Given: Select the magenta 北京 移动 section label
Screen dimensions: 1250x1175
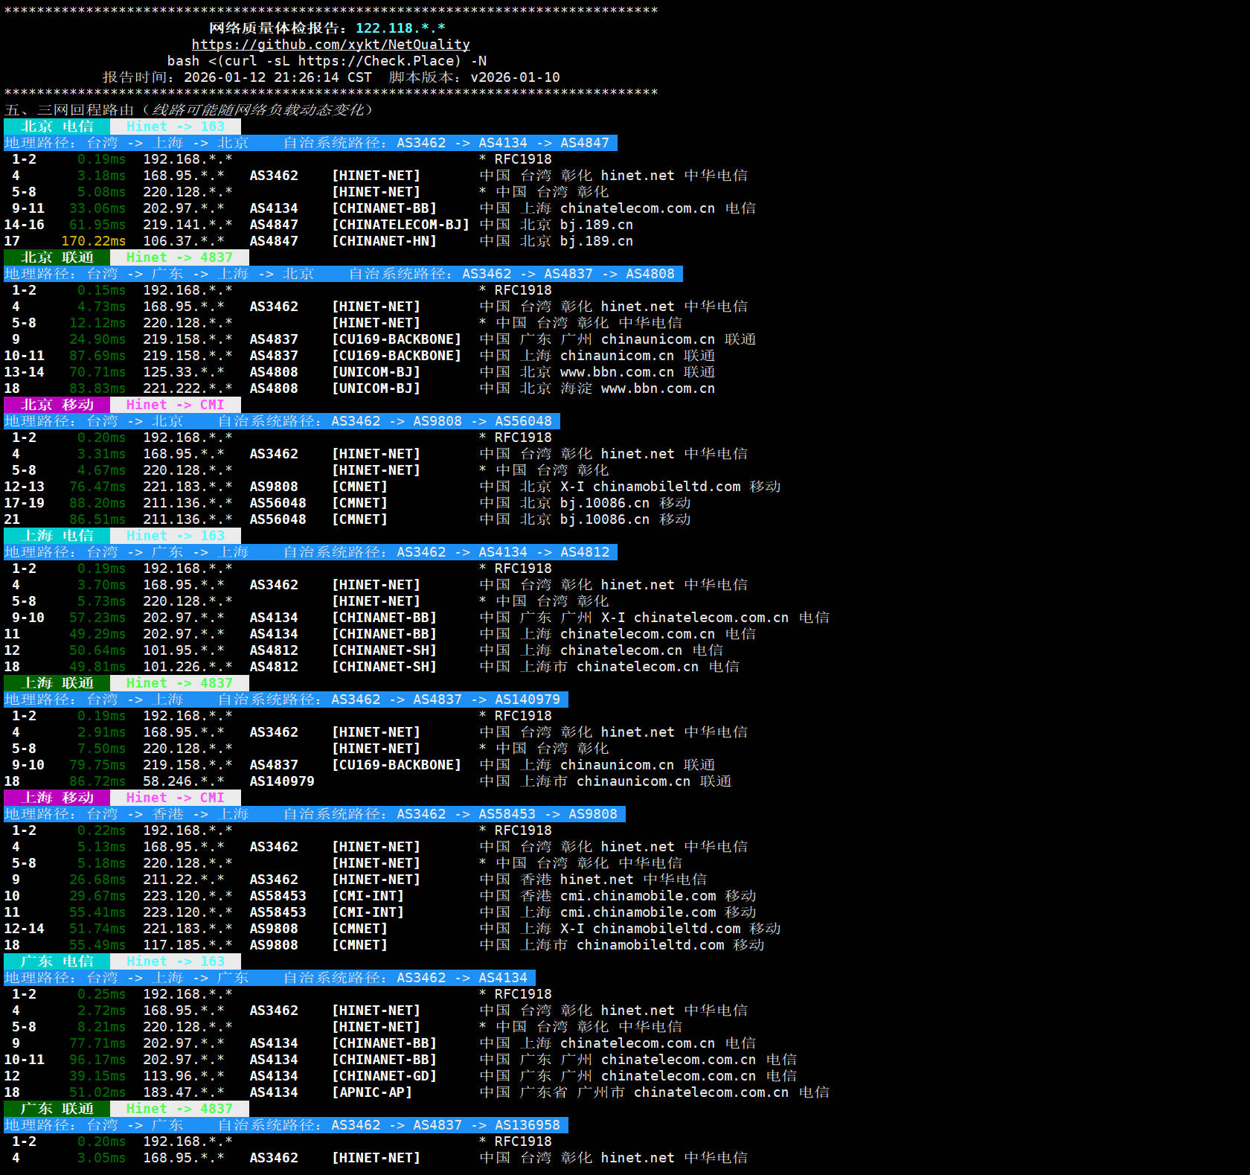Looking at the screenshot, I should pos(57,405).
